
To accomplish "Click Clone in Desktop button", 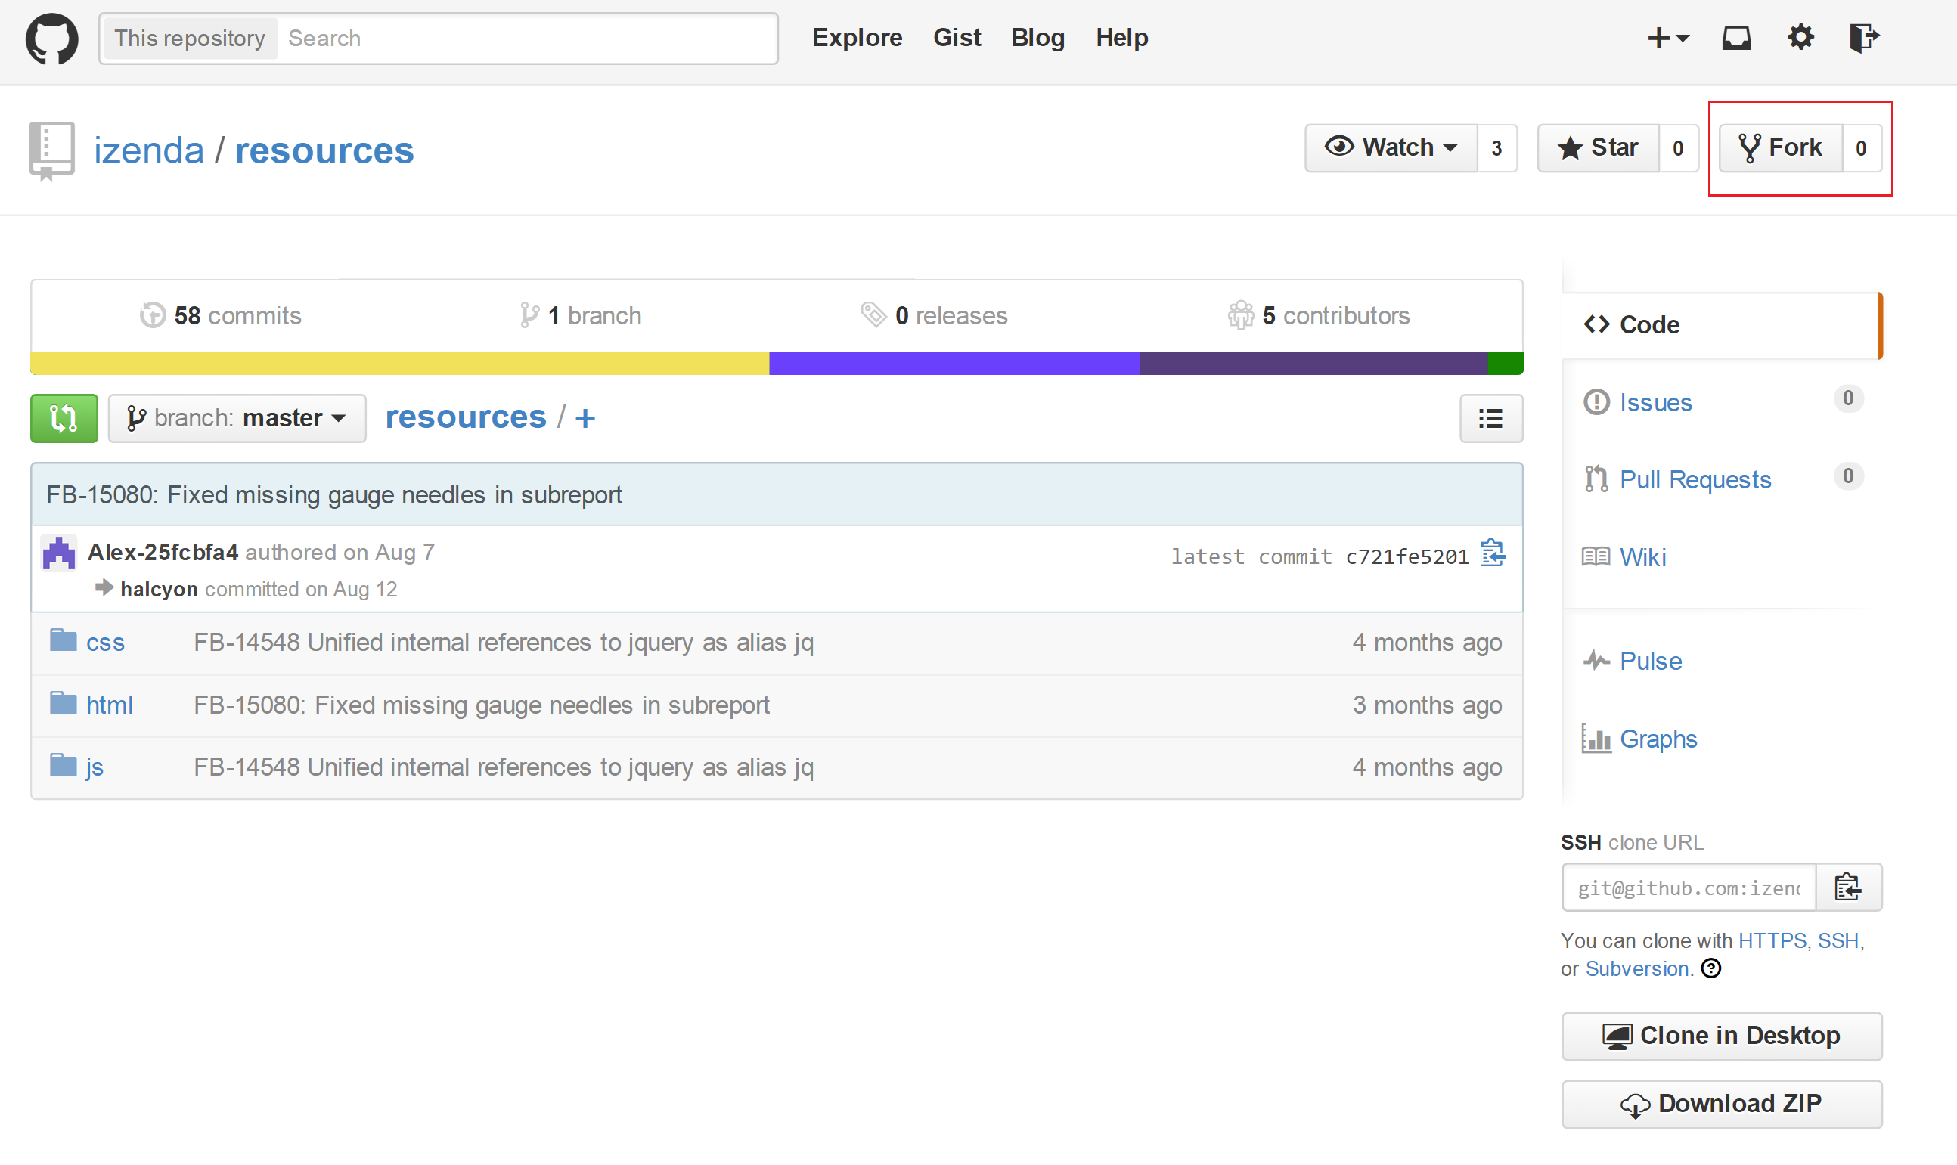I will (1723, 1036).
